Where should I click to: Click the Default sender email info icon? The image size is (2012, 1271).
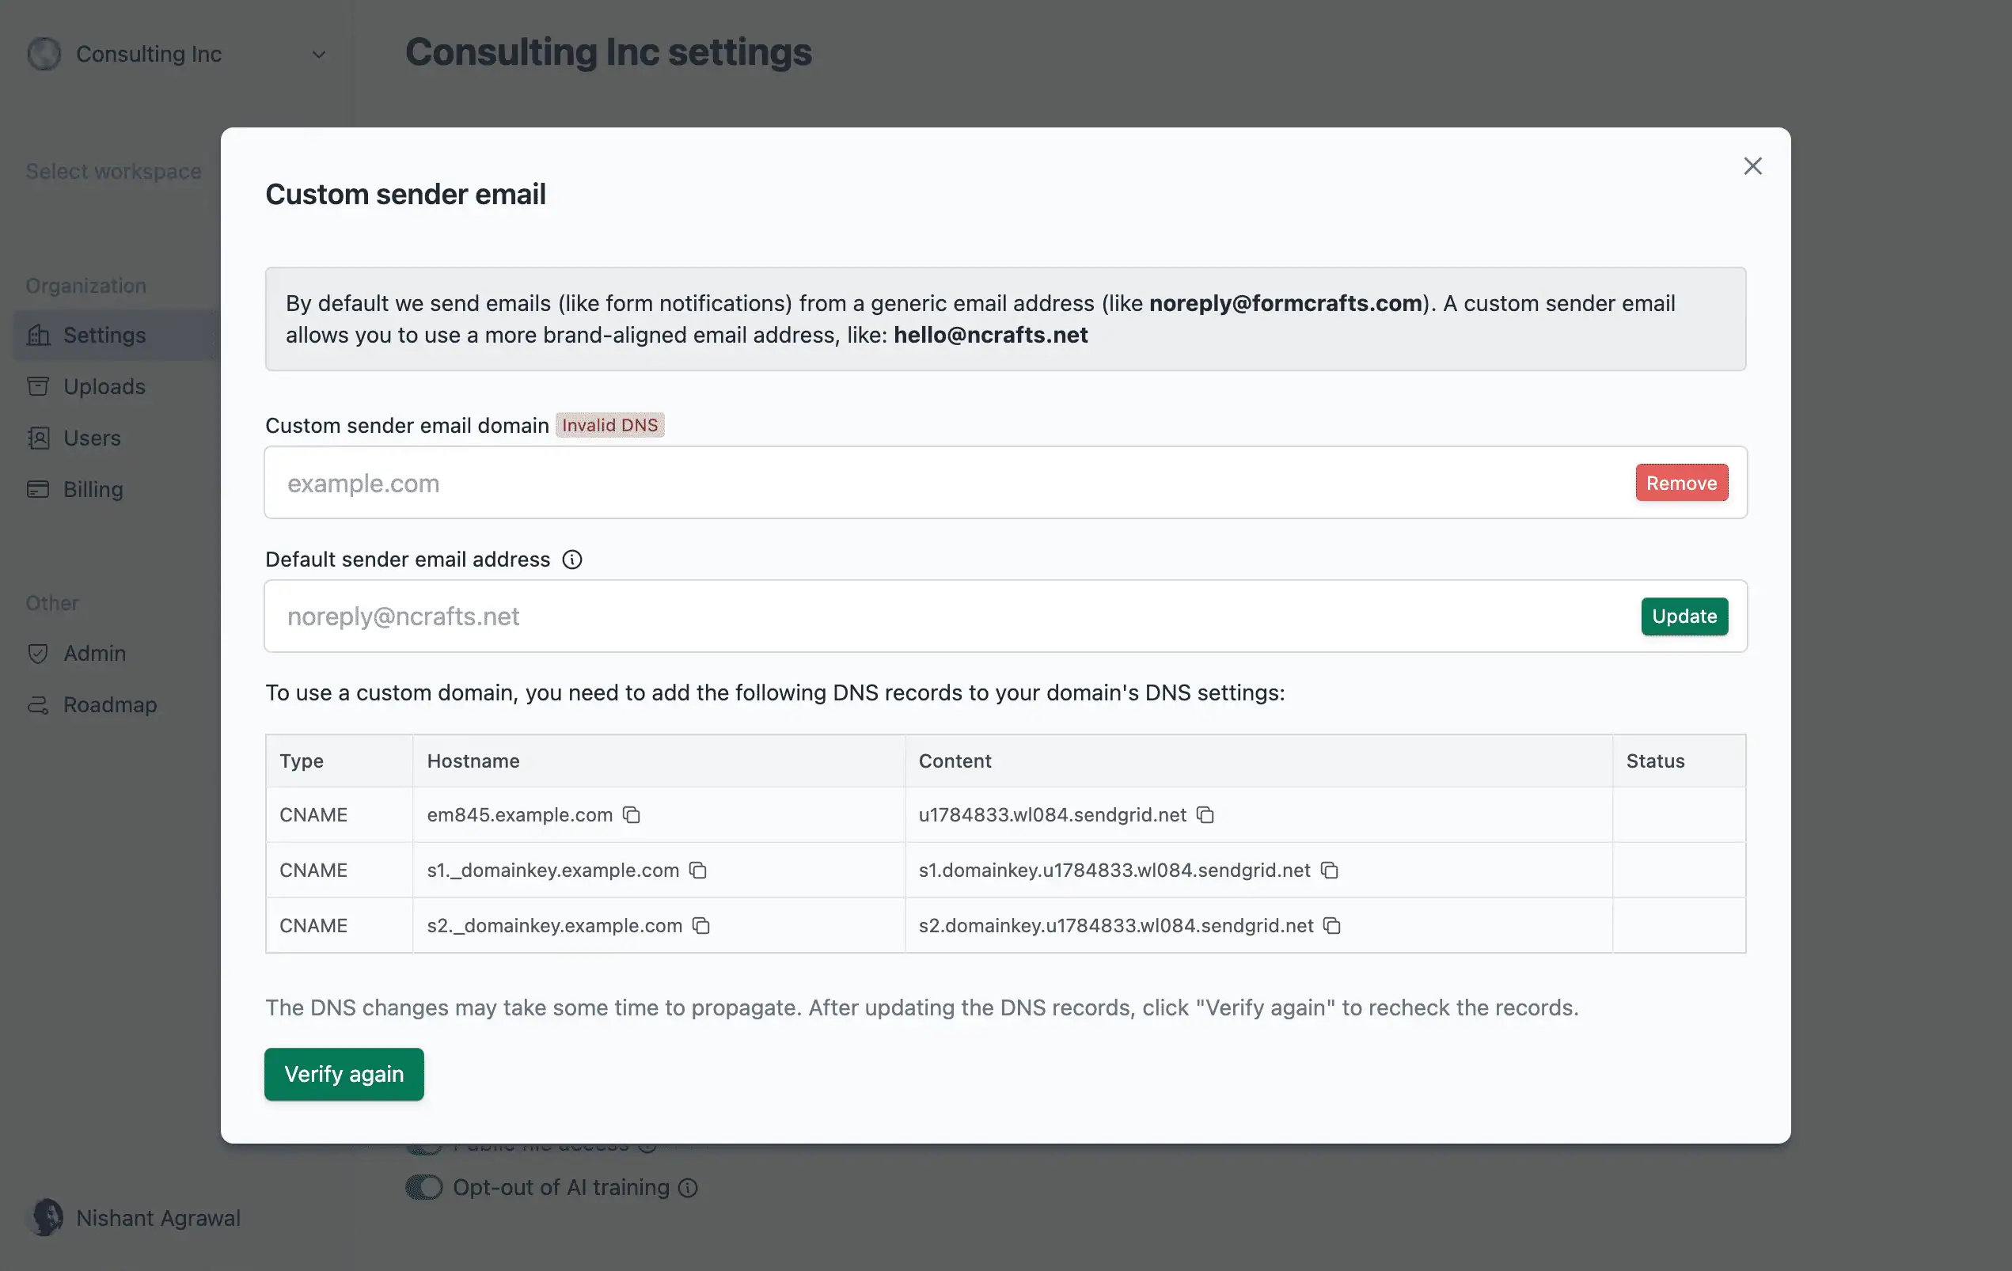point(572,559)
